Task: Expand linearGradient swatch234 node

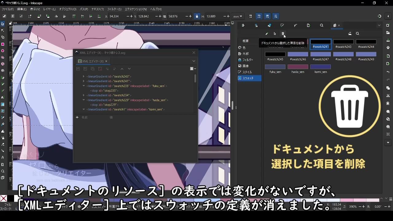Action: (84, 95)
